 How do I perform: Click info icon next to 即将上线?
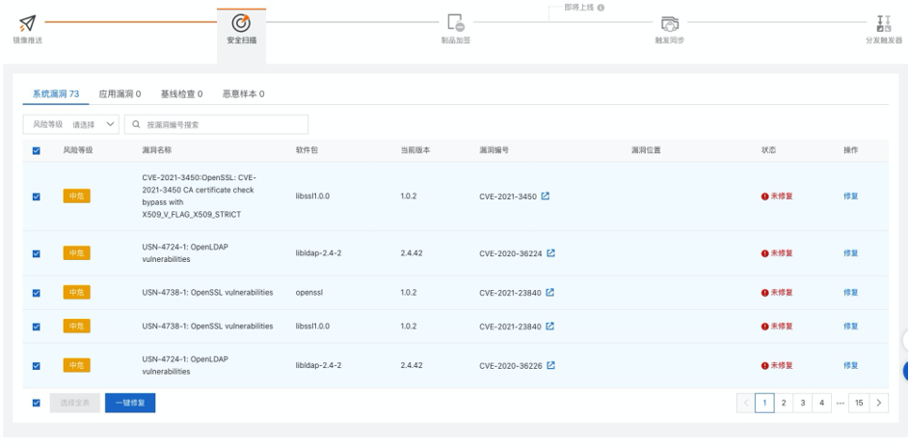pos(601,8)
